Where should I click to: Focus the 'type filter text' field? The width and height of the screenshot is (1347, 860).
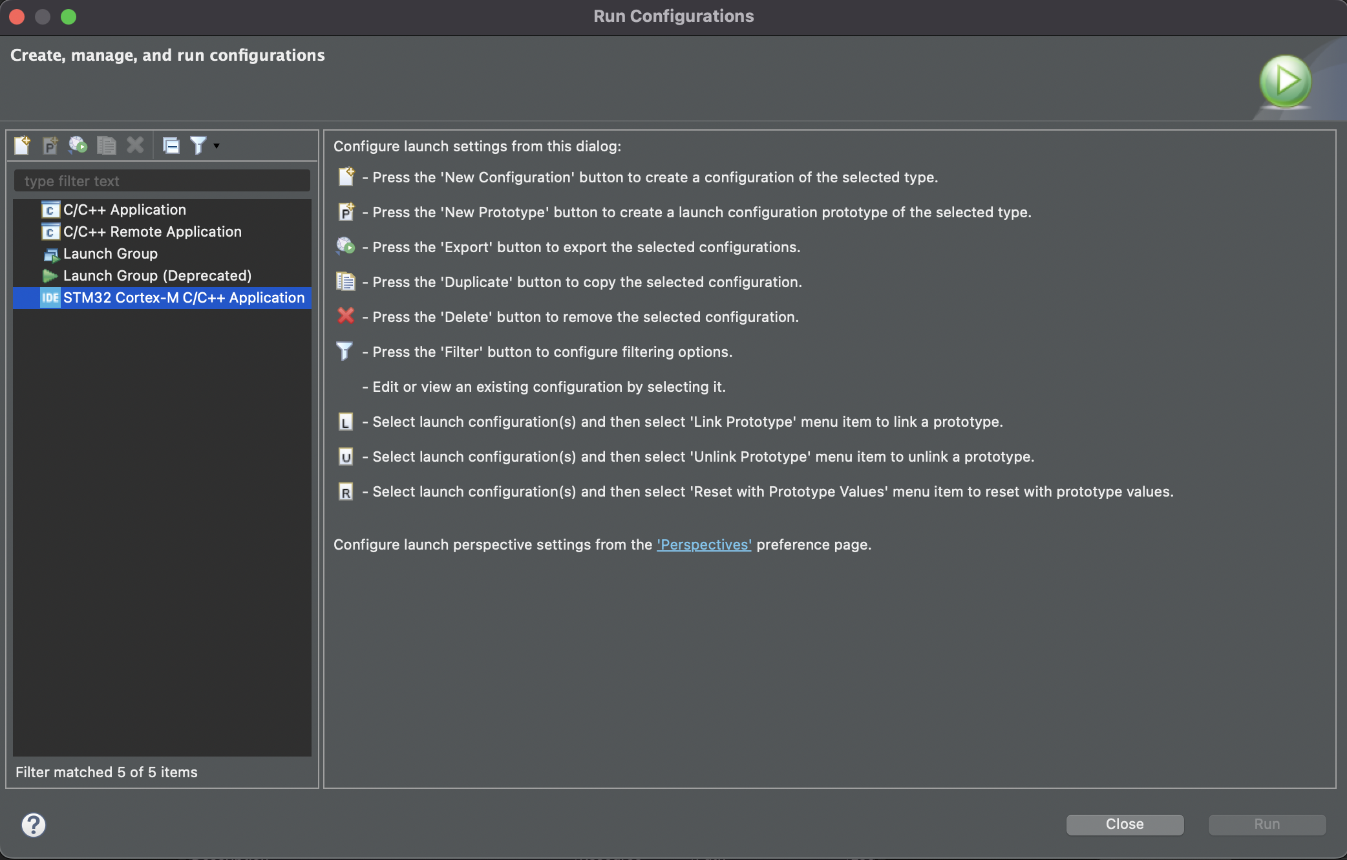162,181
